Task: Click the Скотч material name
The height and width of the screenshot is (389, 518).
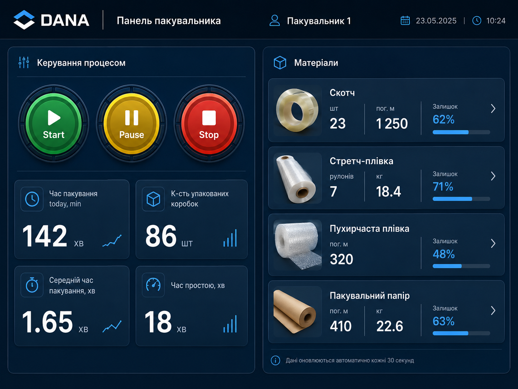Action: (x=342, y=93)
